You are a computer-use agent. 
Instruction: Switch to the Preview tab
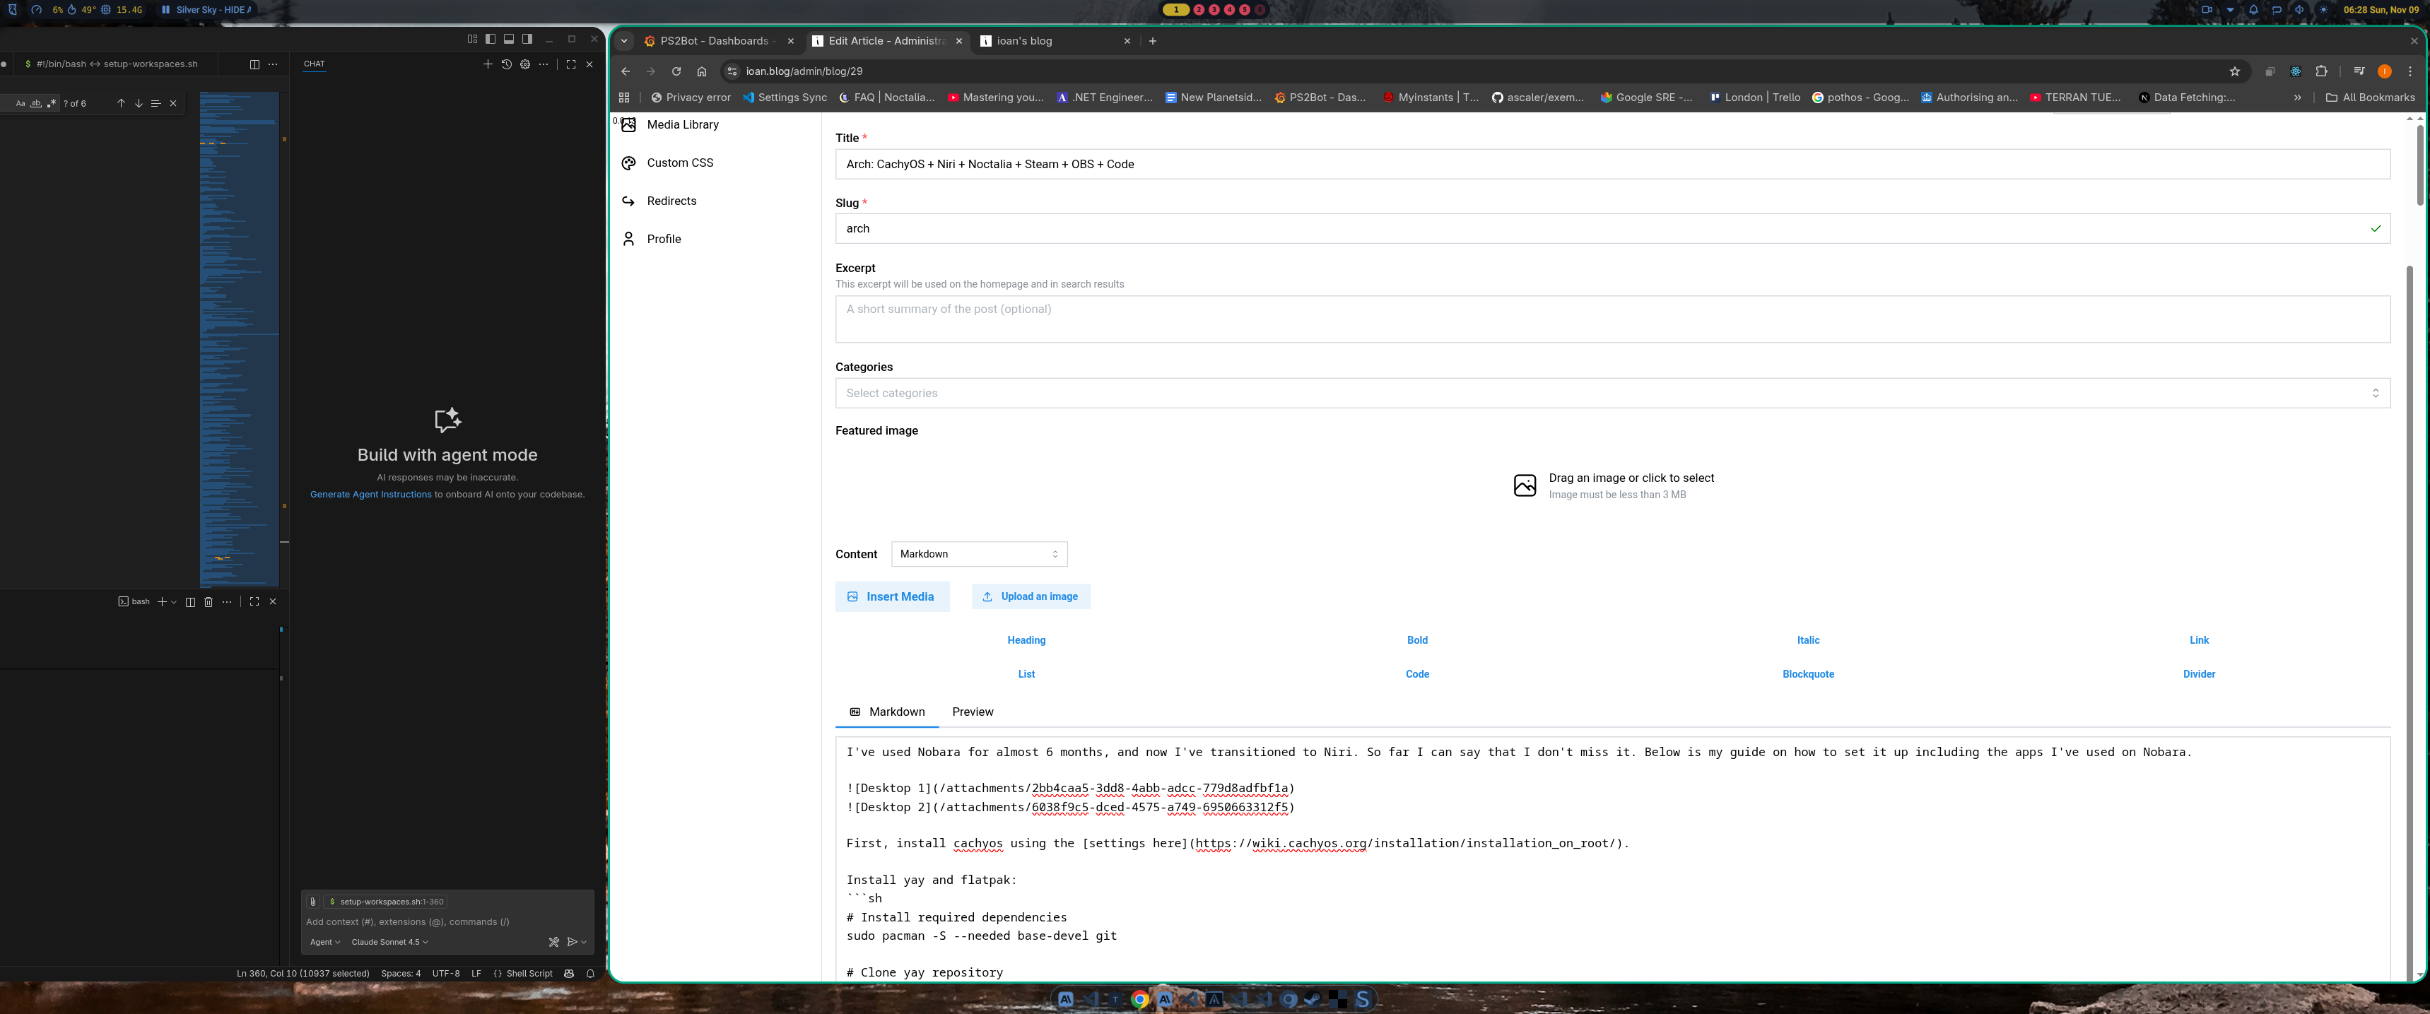972,712
